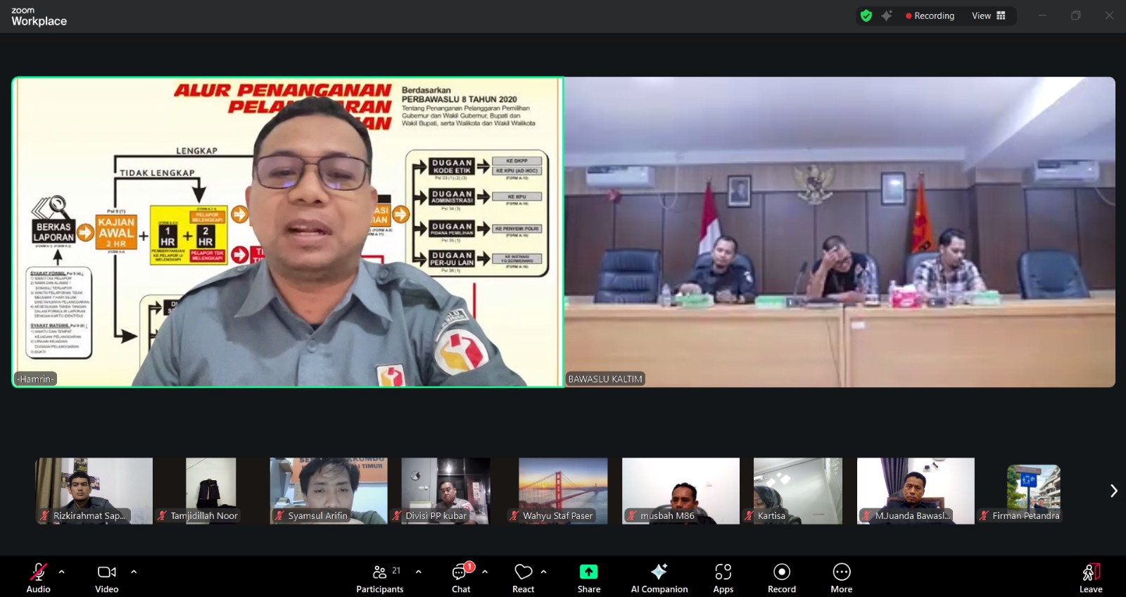Click muted mic icon on Firman Petandra
Image resolution: width=1126 pixels, height=597 pixels.
984,516
